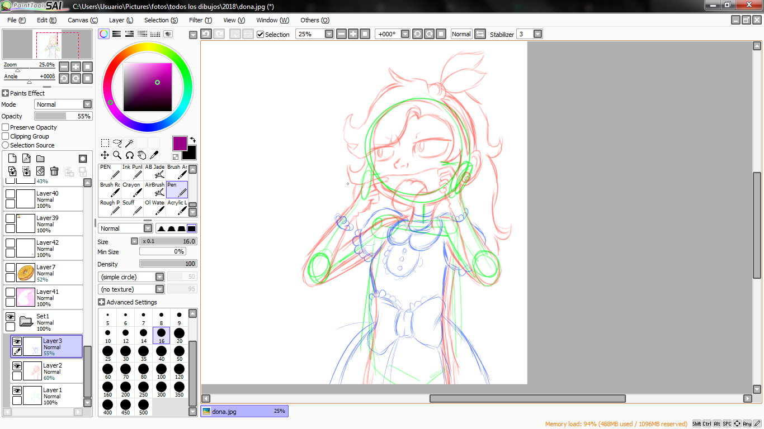Select the Hand pan tool

pos(142,155)
